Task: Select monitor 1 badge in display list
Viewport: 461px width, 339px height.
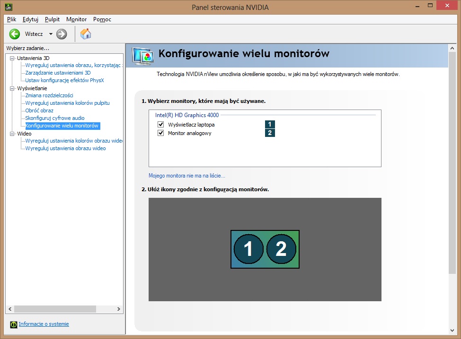Action: 270,124
